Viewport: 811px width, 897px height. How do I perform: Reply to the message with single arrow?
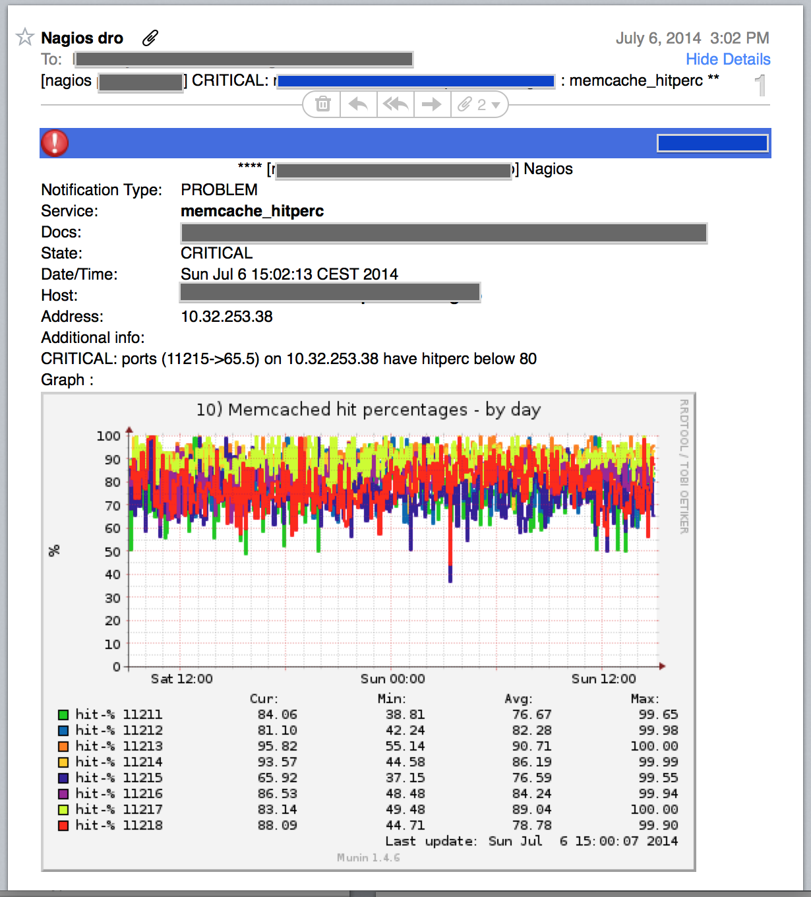point(358,104)
